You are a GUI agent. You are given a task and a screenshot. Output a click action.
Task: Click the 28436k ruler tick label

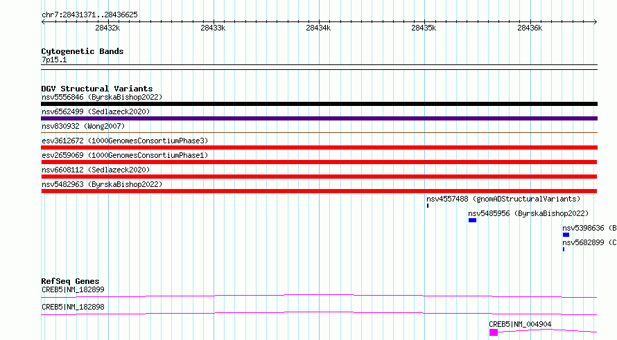(530, 28)
